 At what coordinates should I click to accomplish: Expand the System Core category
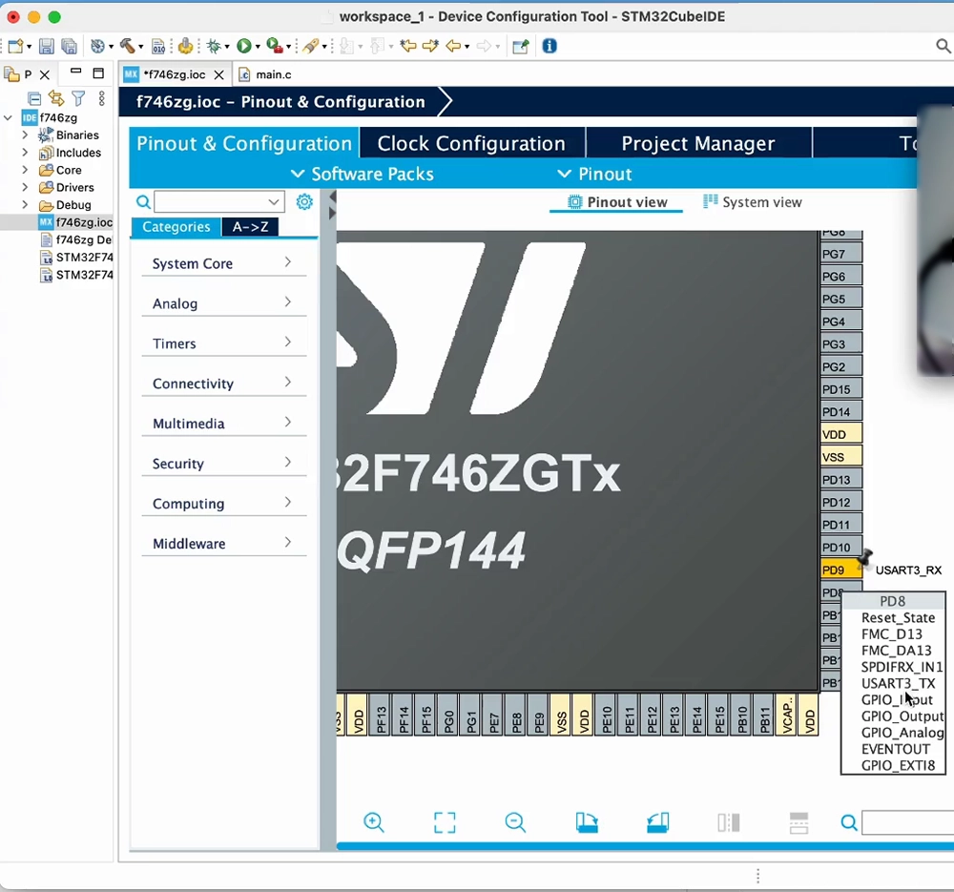pos(222,263)
